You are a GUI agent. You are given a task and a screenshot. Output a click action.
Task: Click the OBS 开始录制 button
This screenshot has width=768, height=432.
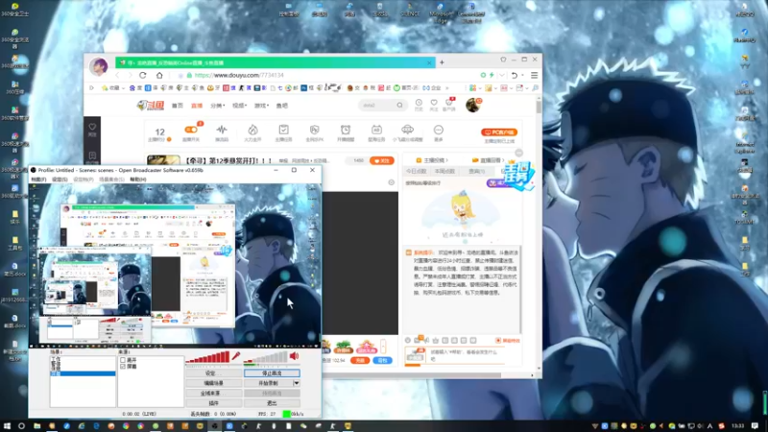tap(269, 383)
